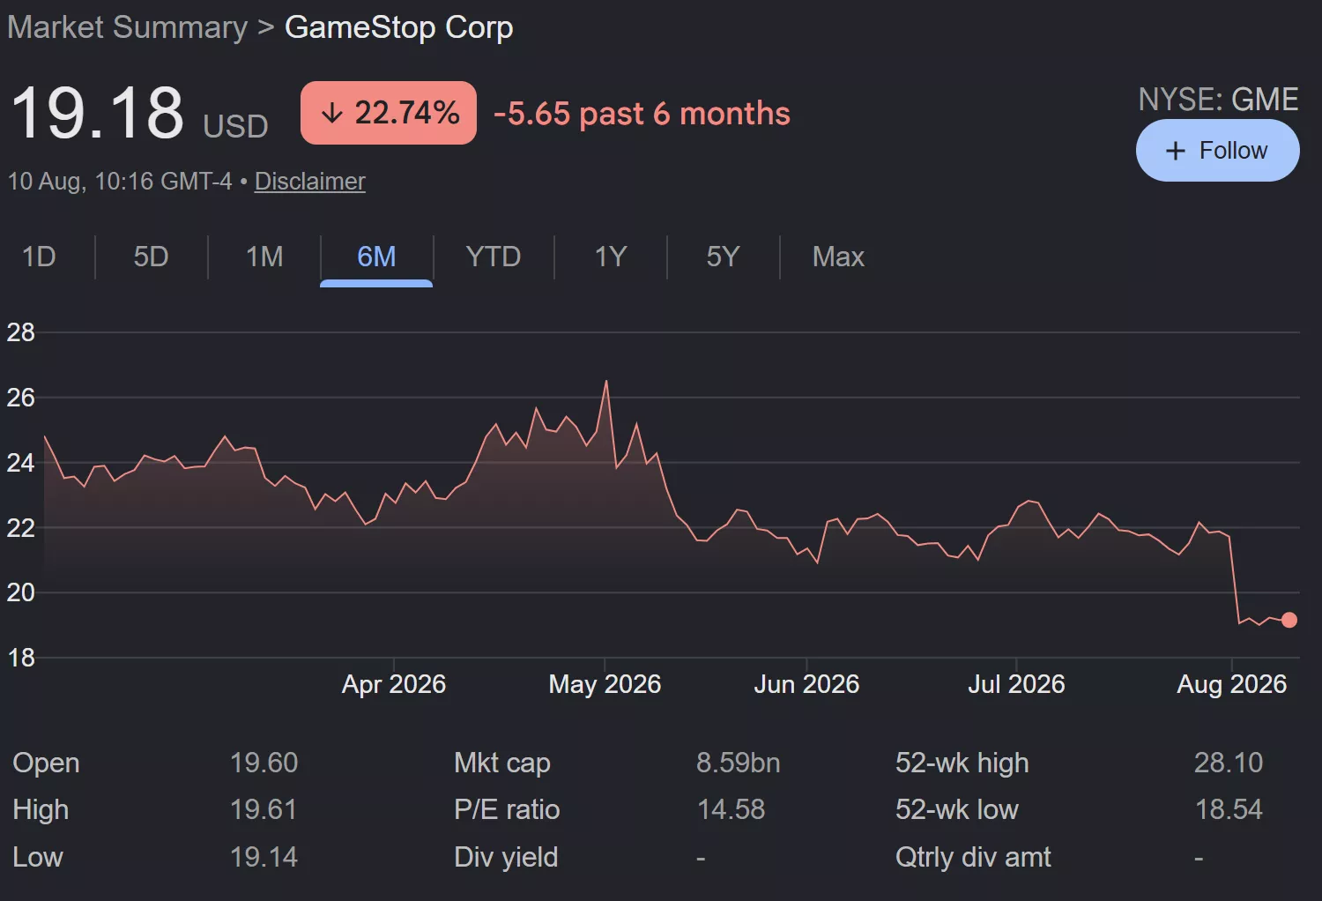
Task: Click the Mkt cap value 8.59bn
Action: click(x=739, y=763)
